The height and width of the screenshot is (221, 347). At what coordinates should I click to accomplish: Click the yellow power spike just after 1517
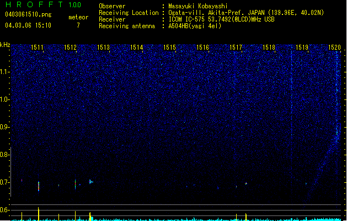(x=246, y=217)
